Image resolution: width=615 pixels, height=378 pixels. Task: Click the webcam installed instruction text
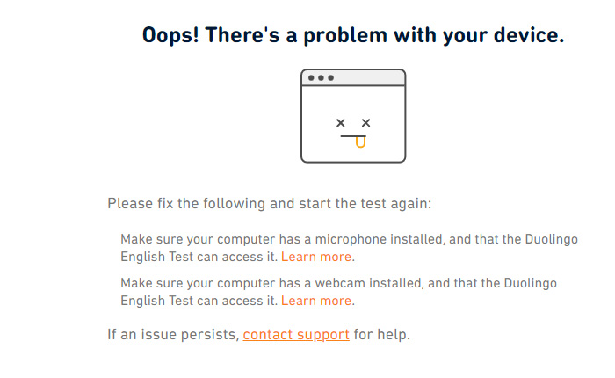click(x=338, y=292)
